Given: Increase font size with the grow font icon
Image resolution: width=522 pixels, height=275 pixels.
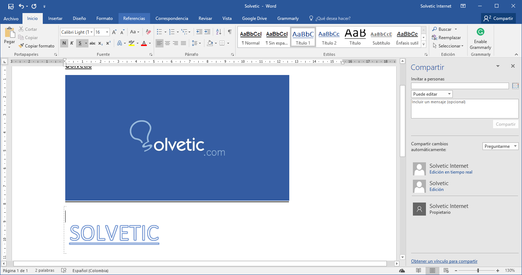Looking at the screenshot, I should [114, 32].
